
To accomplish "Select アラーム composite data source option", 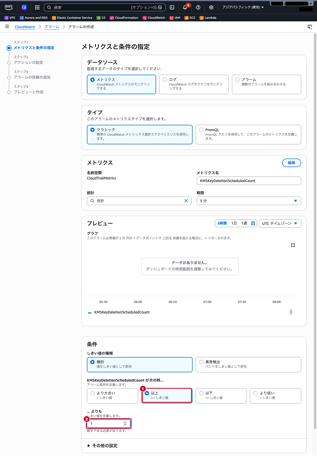I will click(x=267, y=84).
